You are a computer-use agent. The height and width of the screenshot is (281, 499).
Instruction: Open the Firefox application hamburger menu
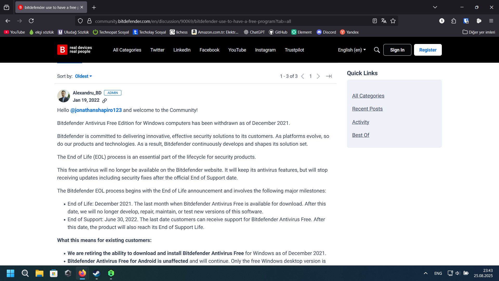(491, 21)
